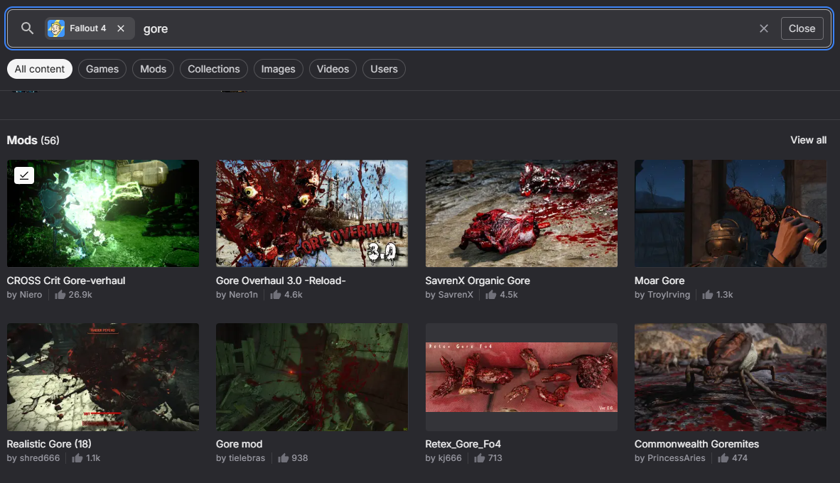
Task: Open the Gore Overhaul 3.0 -Reload- title
Action: pyautogui.click(x=281, y=281)
